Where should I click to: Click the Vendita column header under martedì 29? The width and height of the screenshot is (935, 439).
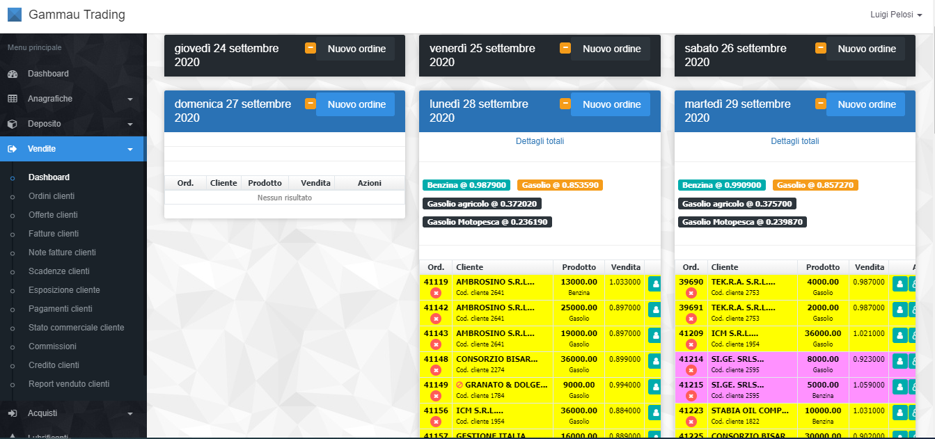point(870,267)
